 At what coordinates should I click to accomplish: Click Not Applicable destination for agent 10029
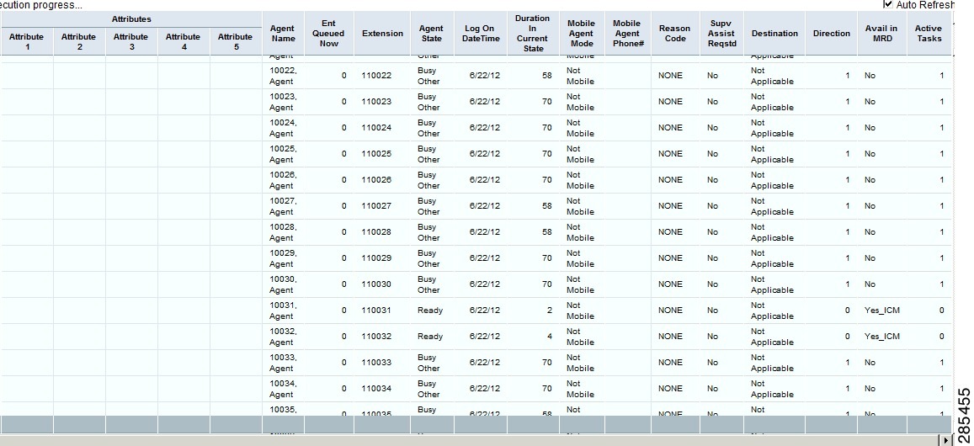772,258
